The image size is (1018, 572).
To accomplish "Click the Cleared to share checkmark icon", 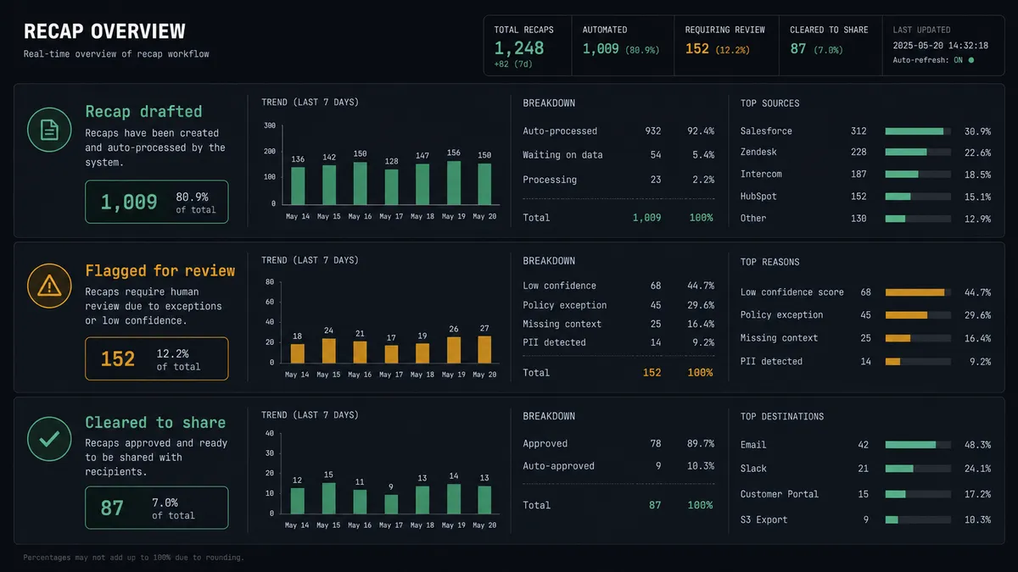I will coord(49,439).
